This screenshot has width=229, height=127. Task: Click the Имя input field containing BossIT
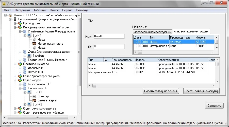[x=109, y=37]
